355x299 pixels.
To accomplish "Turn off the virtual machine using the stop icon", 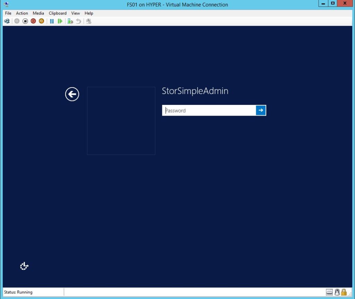I will click(24, 21).
